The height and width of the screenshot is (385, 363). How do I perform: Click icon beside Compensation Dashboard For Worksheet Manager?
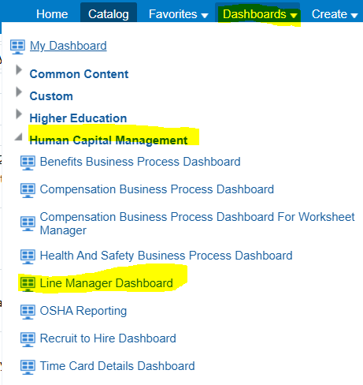click(28, 223)
